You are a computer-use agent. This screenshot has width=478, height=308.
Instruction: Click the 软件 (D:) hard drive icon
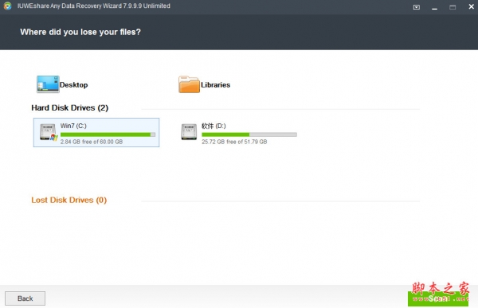click(x=189, y=132)
